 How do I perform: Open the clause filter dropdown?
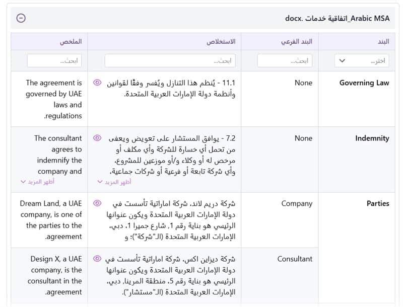coord(362,61)
